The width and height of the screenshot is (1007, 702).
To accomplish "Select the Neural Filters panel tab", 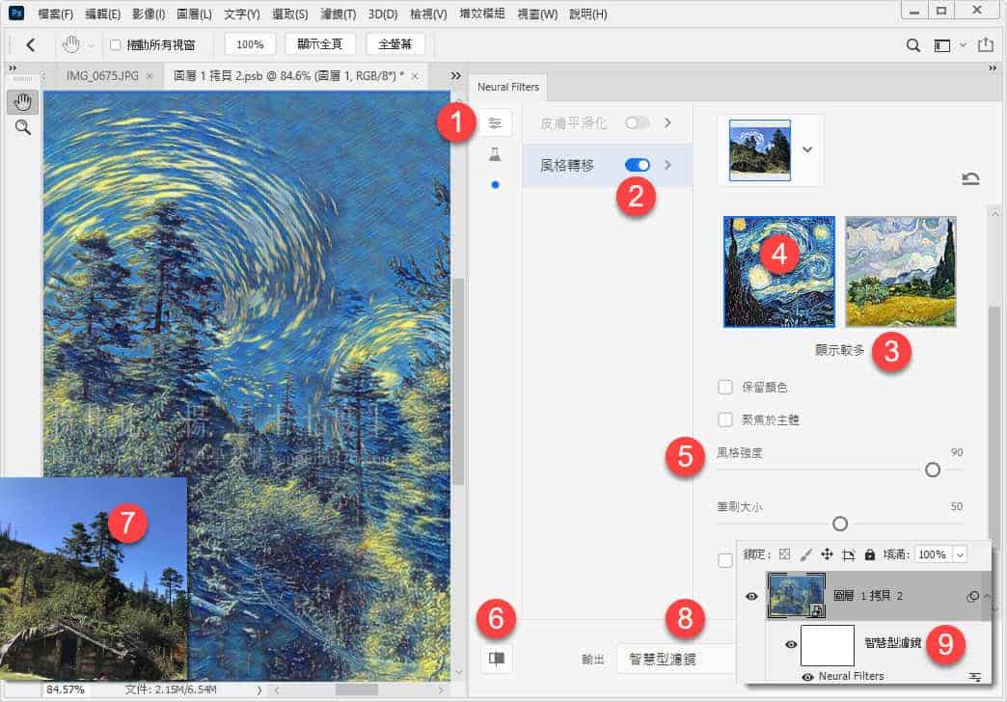I will coord(508,87).
